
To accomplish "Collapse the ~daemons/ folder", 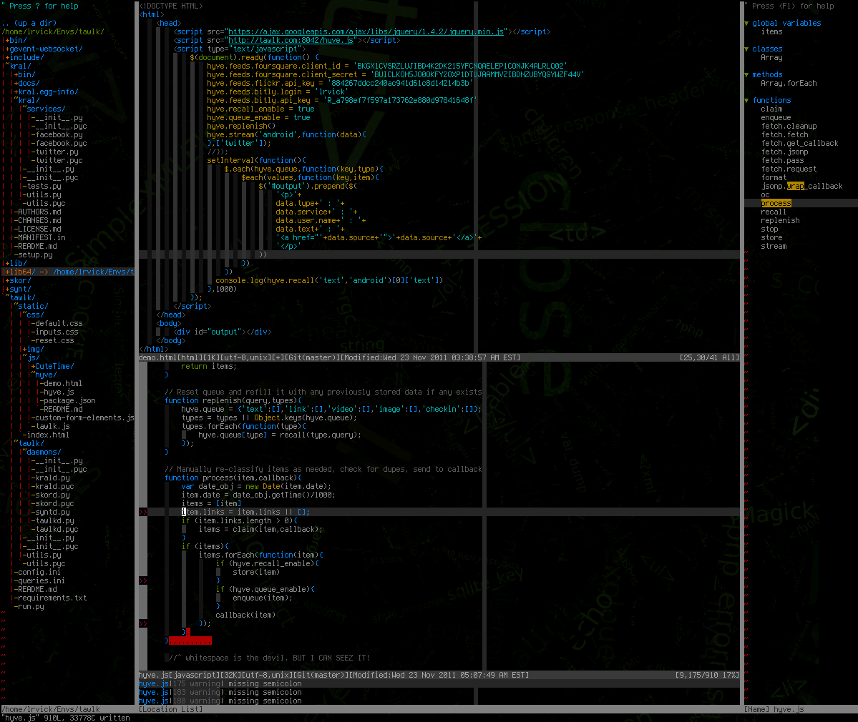I will click(42, 452).
